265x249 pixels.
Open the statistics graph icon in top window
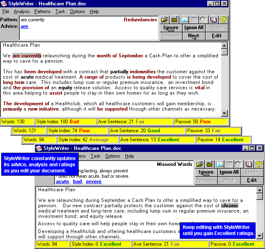184,20
